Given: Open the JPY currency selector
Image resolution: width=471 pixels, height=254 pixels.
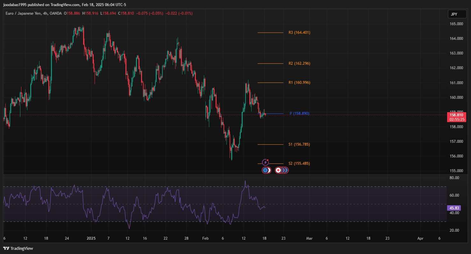Looking at the screenshot, I should (454, 14).
